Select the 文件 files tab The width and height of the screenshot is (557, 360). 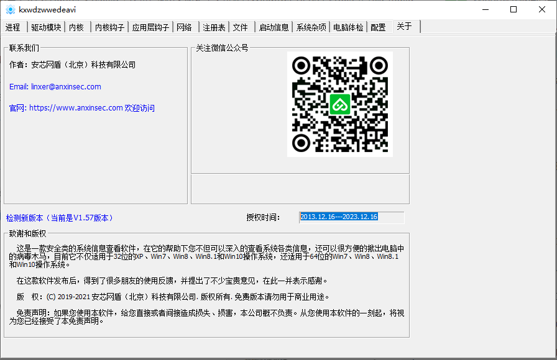tap(241, 27)
